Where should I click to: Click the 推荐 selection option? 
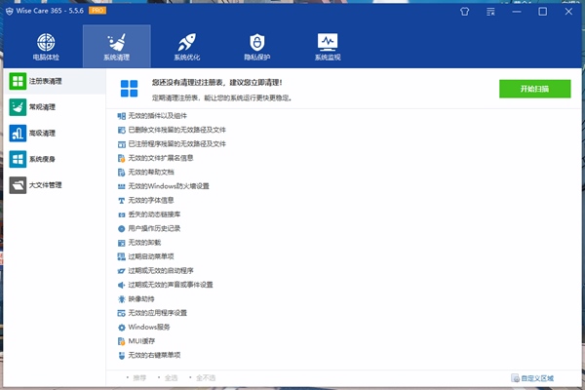coord(138,377)
